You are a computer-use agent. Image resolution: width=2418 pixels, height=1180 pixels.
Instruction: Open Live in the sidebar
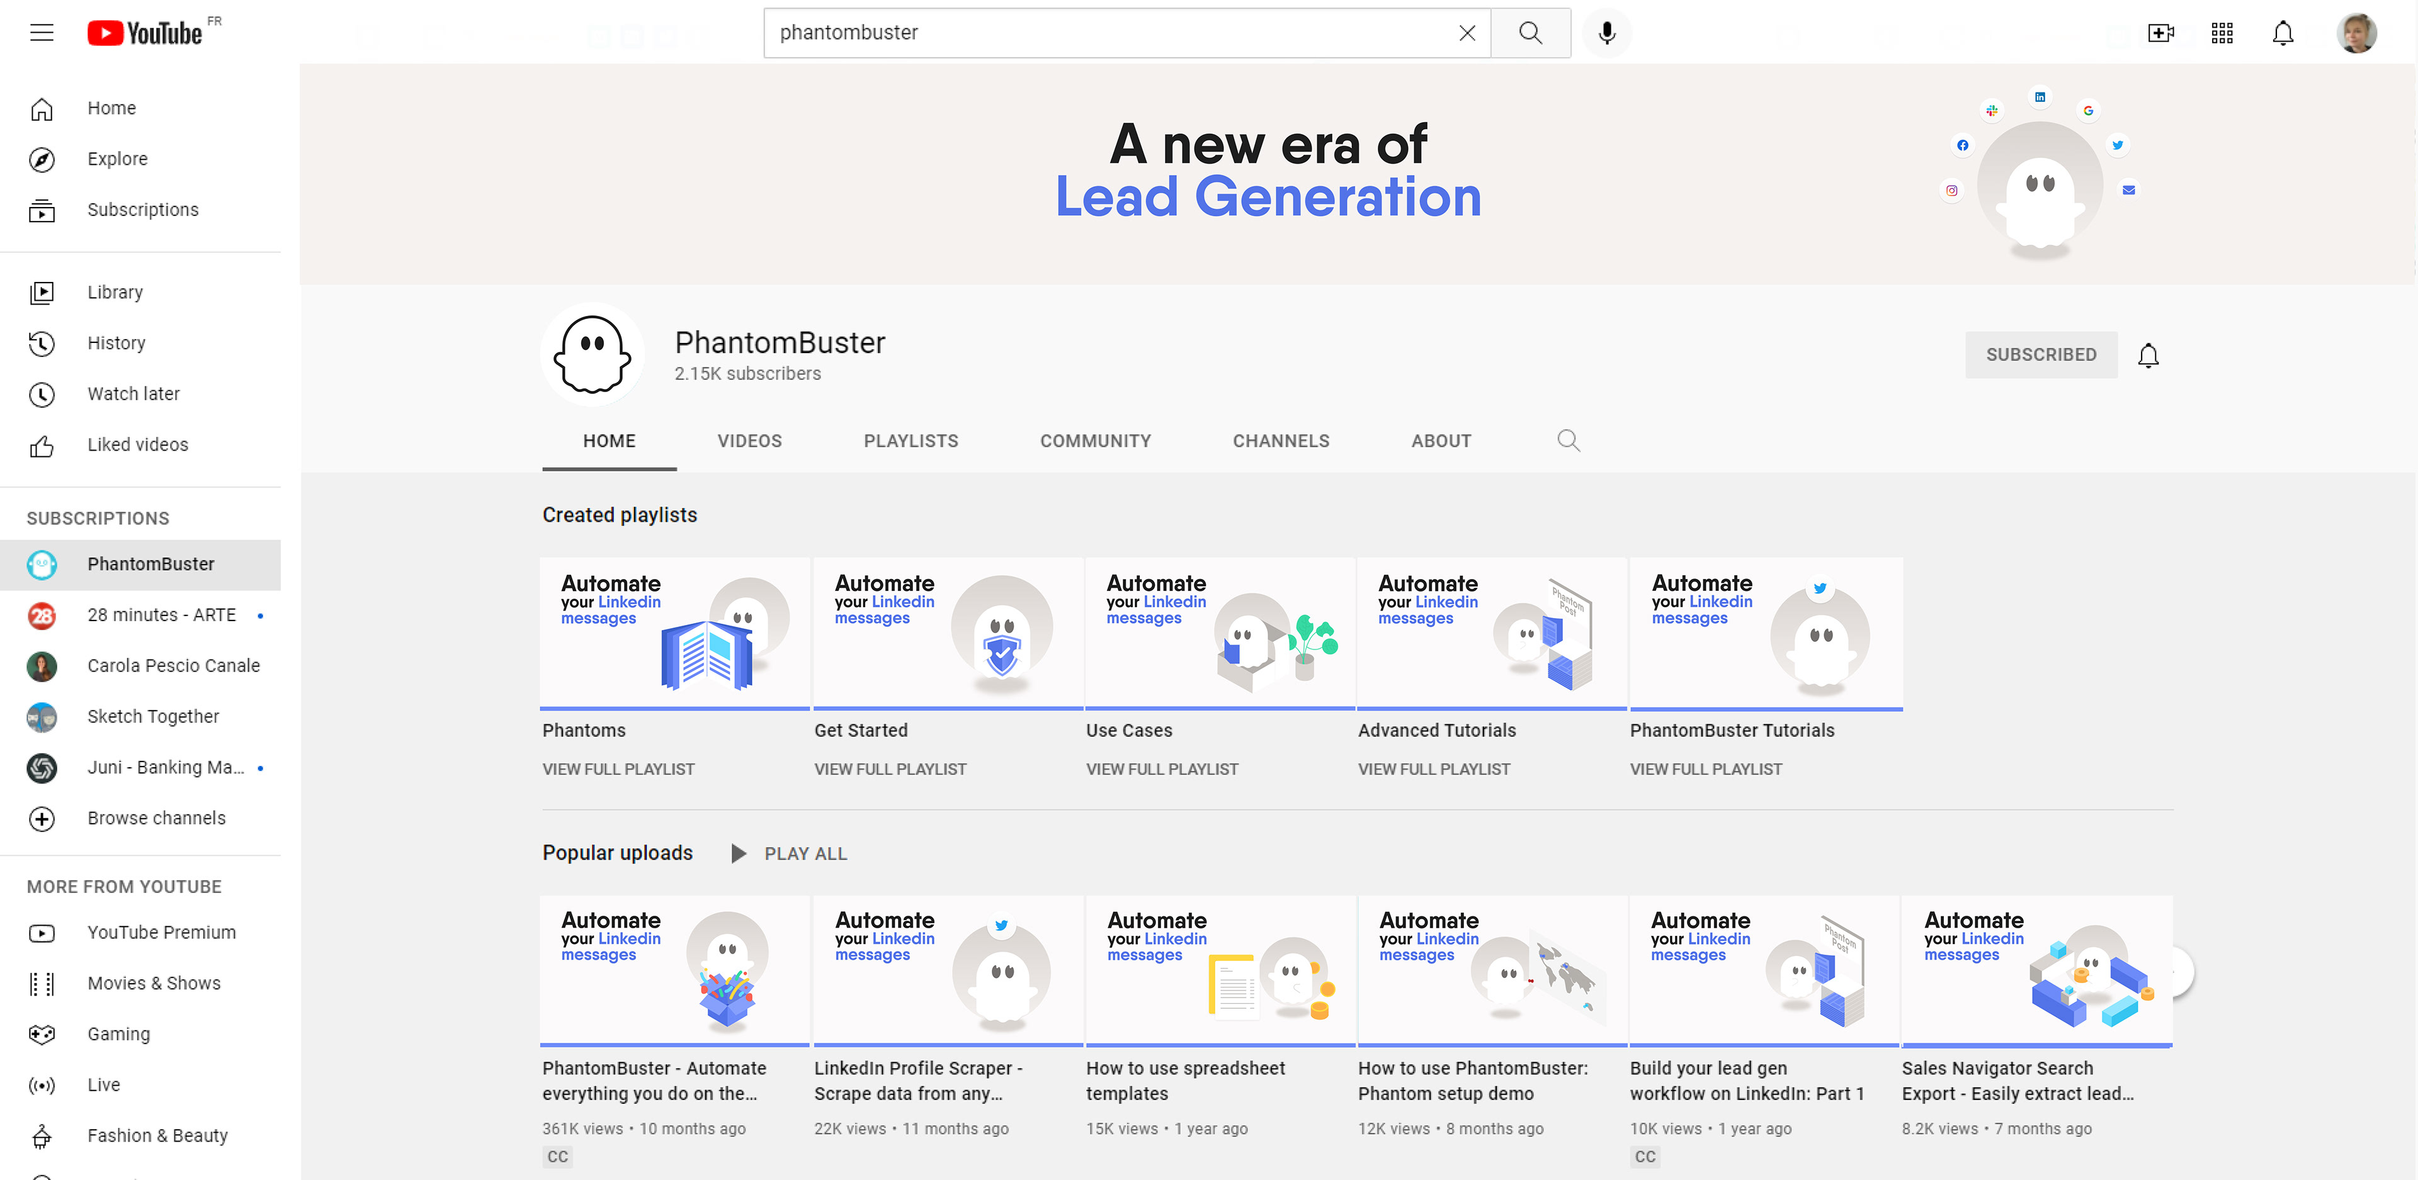[x=141, y=1084]
